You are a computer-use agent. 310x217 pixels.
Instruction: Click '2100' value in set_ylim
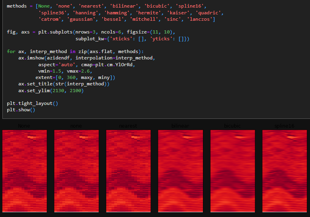(76, 91)
